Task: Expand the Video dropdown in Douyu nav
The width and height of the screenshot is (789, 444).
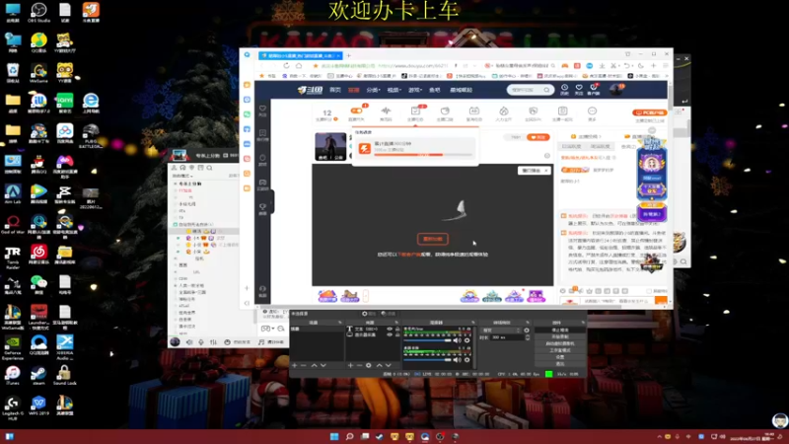Action: click(x=394, y=90)
